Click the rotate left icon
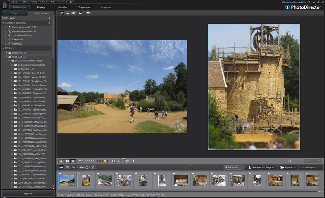 [x=113, y=161]
